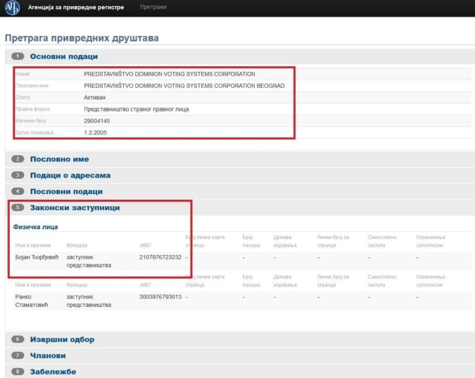
Task: Click the Датум оснивања value 1.2.2005
Action: (x=95, y=132)
